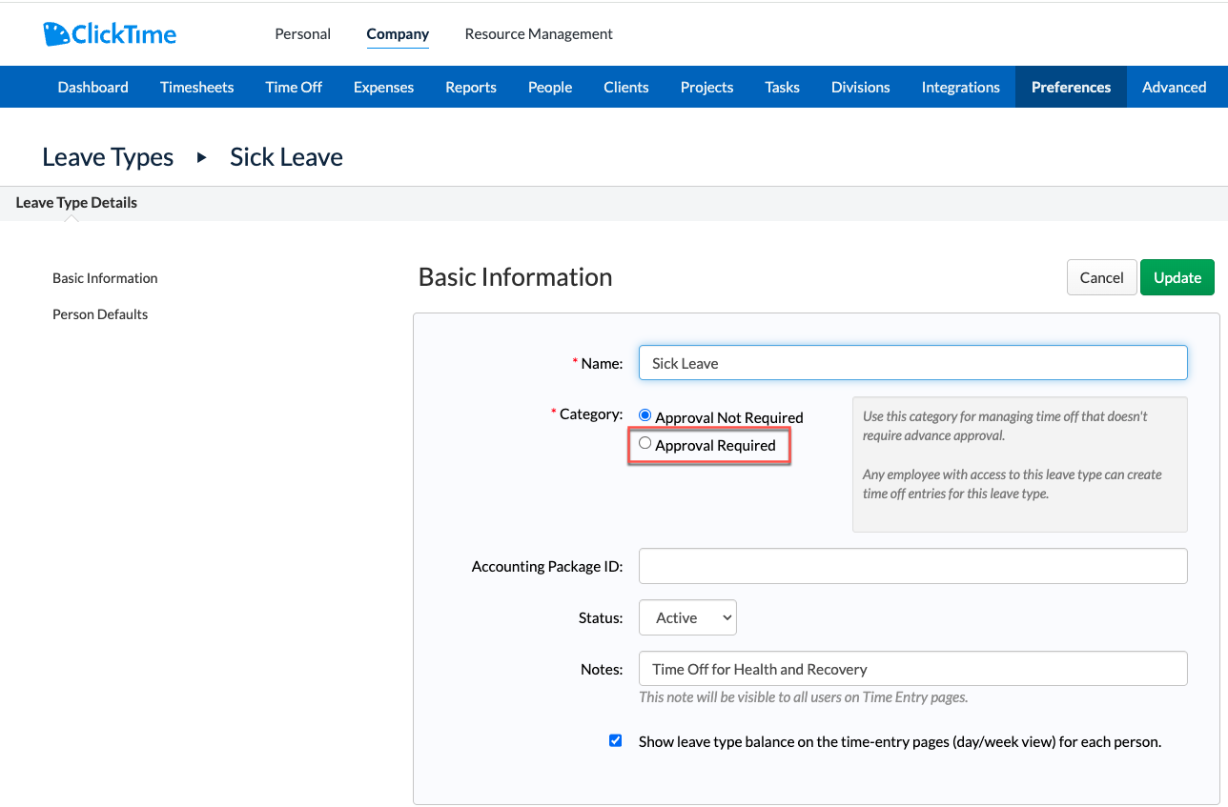The image size is (1228, 807).
Task: Select the Company section
Action: coord(398,33)
